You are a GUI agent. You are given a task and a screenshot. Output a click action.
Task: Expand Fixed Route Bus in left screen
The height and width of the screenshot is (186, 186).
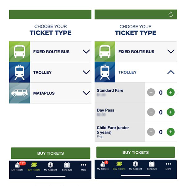(x=51, y=51)
